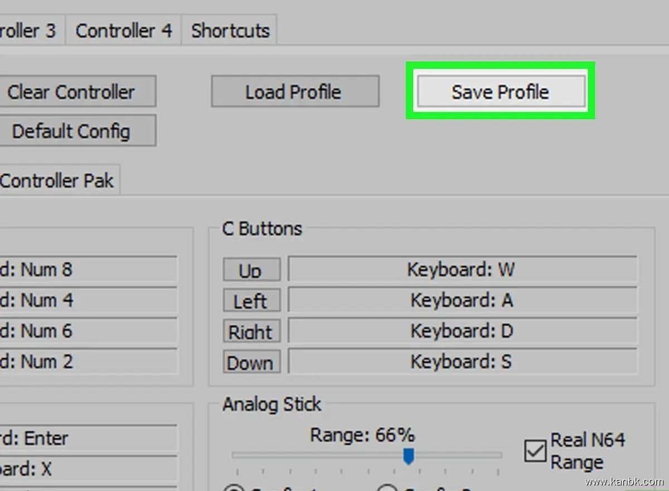This screenshot has width=669, height=491.
Task: Click the C Buttons Right button
Action: pos(251,331)
